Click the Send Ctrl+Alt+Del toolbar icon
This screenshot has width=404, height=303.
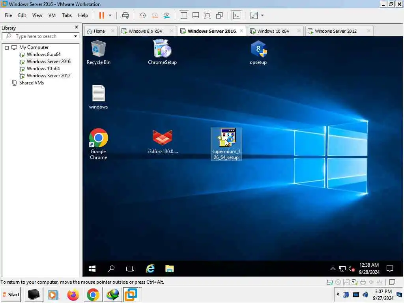125,15
